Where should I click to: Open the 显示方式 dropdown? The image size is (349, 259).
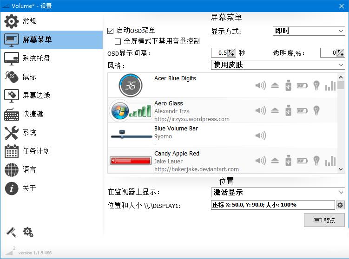(309, 31)
